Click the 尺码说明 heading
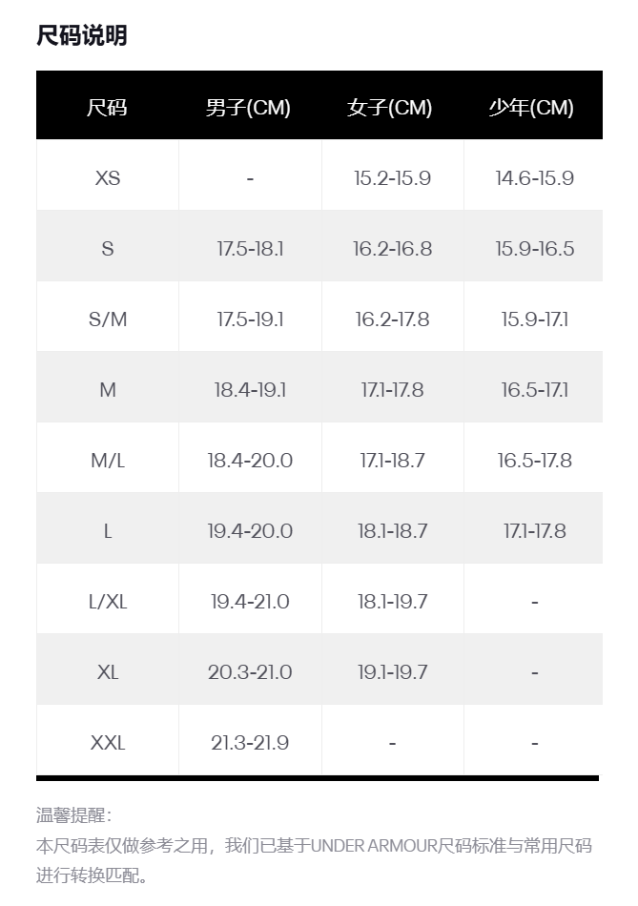Image resolution: width=638 pixels, height=906 pixels. 82,36
